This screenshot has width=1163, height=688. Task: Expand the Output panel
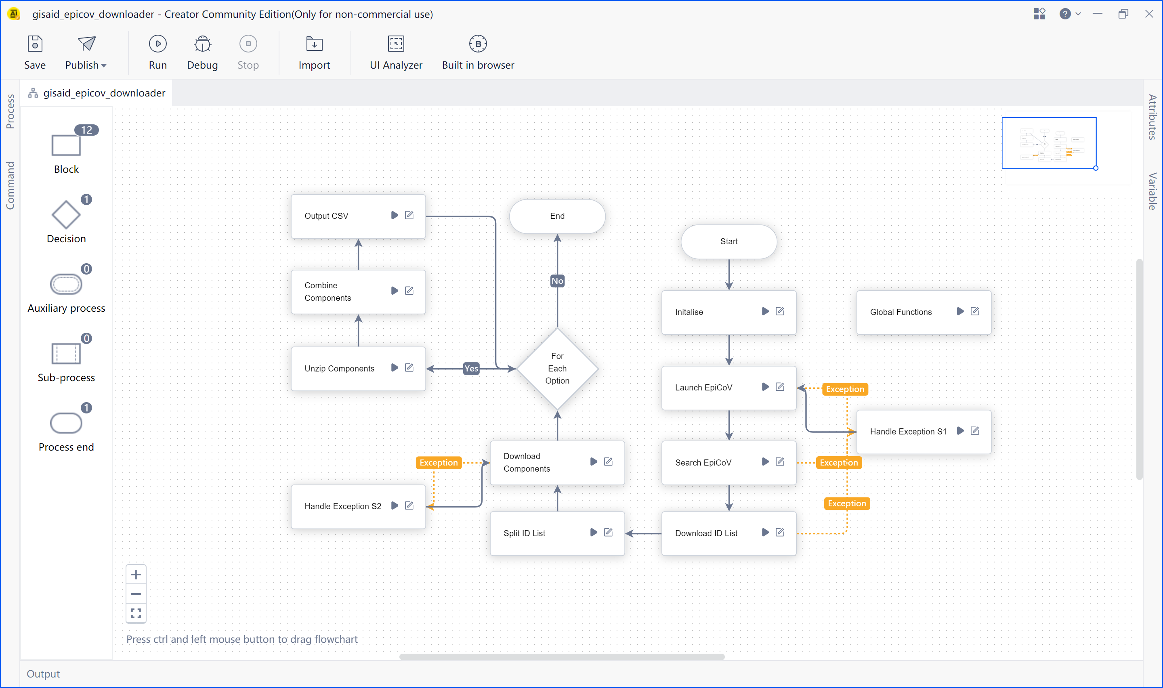pos(43,673)
